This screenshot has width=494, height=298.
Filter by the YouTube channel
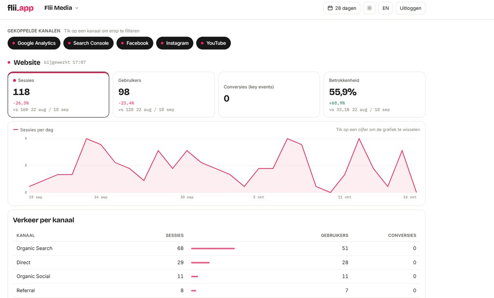pos(214,43)
